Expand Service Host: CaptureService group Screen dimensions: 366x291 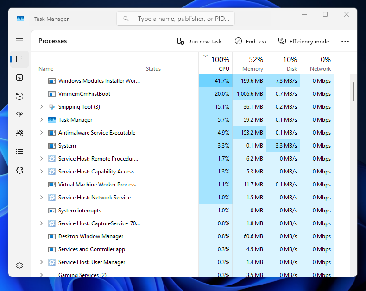tap(42, 223)
